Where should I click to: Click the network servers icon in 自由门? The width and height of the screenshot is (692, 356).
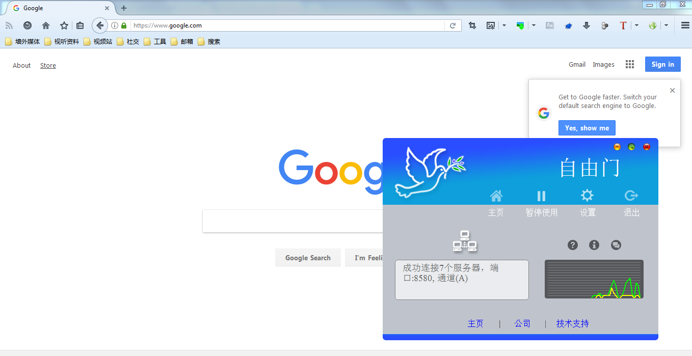(465, 241)
